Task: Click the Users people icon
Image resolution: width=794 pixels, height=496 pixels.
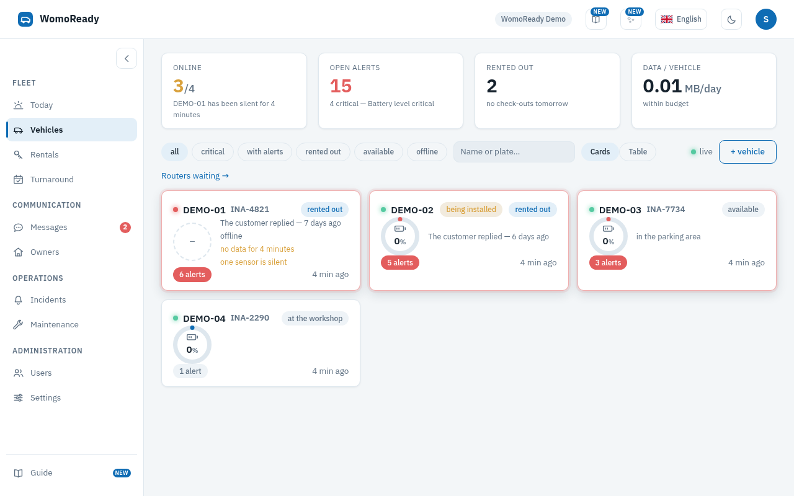Action: pos(18,373)
